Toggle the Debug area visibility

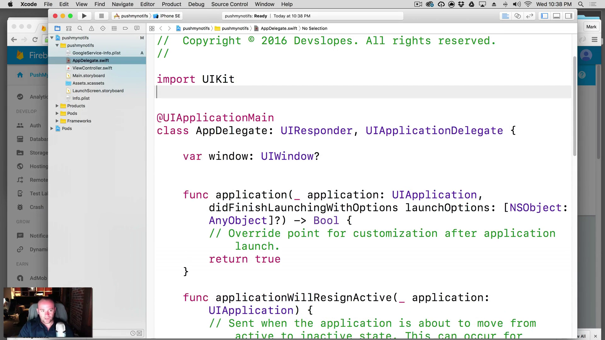(556, 16)
